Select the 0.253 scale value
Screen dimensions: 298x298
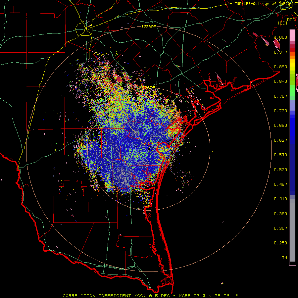tap(280, 243)
